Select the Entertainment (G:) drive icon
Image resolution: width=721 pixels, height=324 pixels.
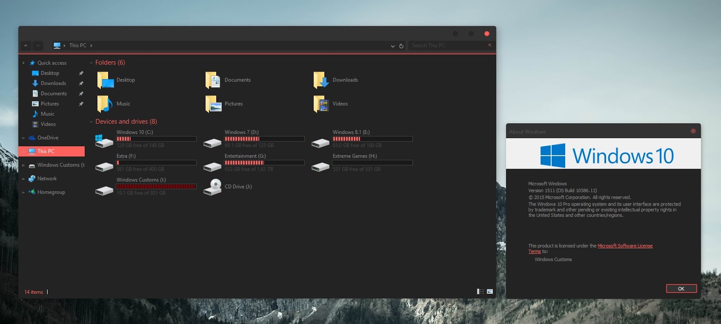pos(212,167)
